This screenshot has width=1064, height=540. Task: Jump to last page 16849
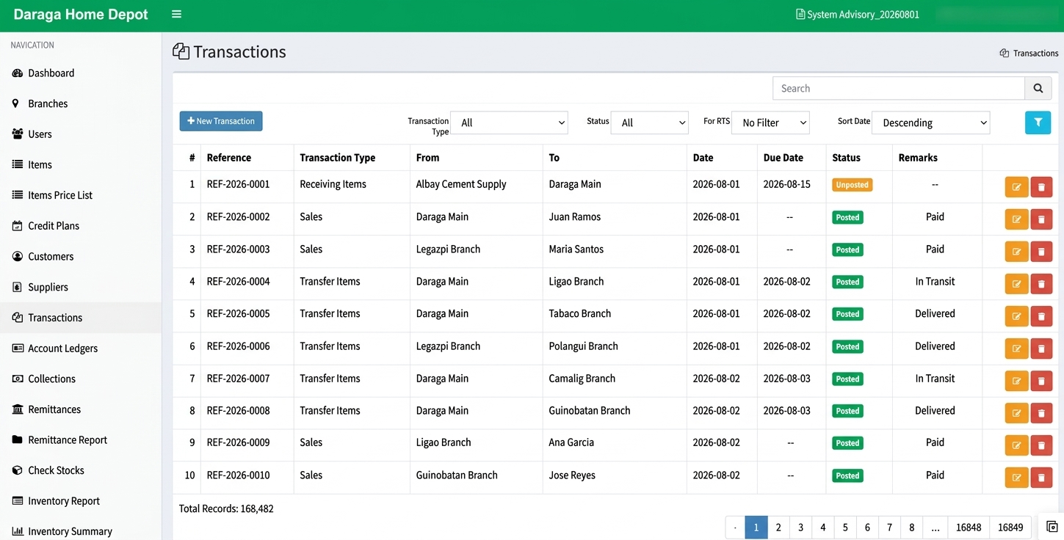pyautogui.click(x=1010, y=528)
